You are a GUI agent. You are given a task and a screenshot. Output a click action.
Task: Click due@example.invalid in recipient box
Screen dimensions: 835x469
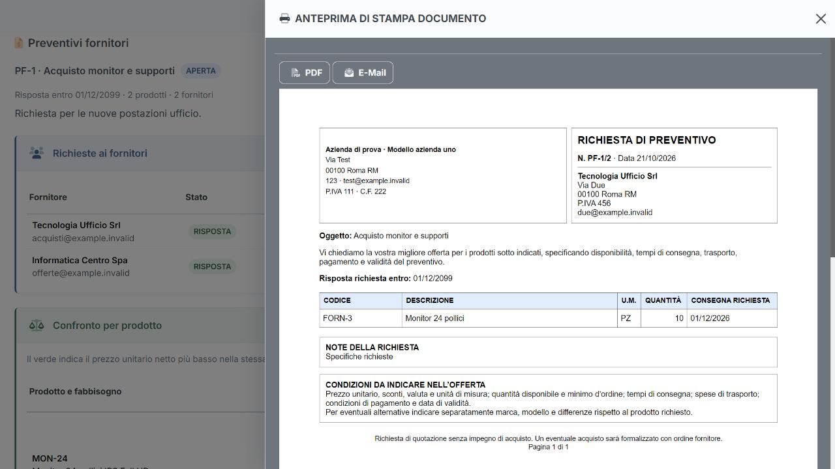click(615, 212)
